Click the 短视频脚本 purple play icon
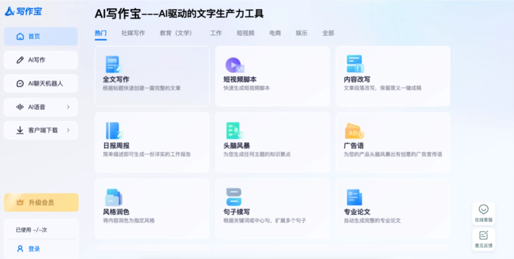Image resolution: width=514 pixels, height=259 pixels. pos(235,65)
